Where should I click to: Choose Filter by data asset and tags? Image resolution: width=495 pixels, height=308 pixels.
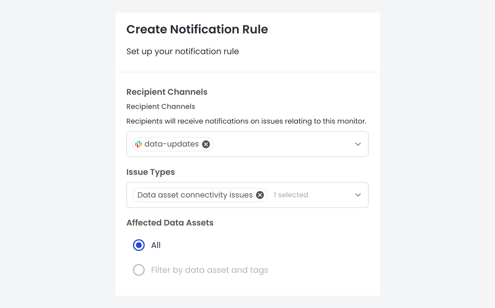[x=138, y=270]
